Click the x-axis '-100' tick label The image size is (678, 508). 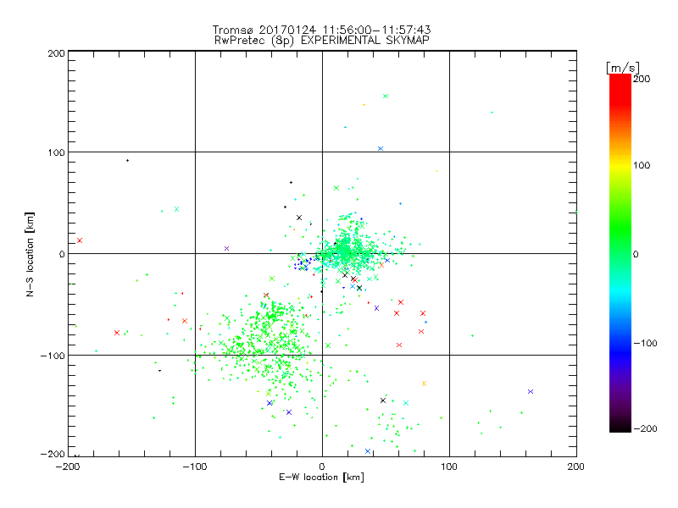[x=195, y=467]
